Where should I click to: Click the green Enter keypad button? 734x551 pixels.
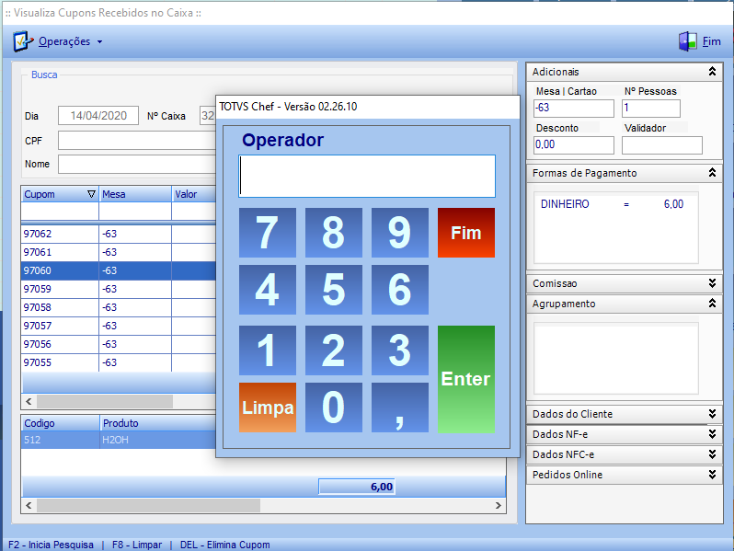[466, 379]
